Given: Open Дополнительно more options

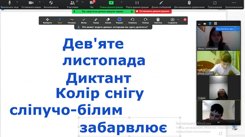Looking at the screenshot, I should coord(234,4).
